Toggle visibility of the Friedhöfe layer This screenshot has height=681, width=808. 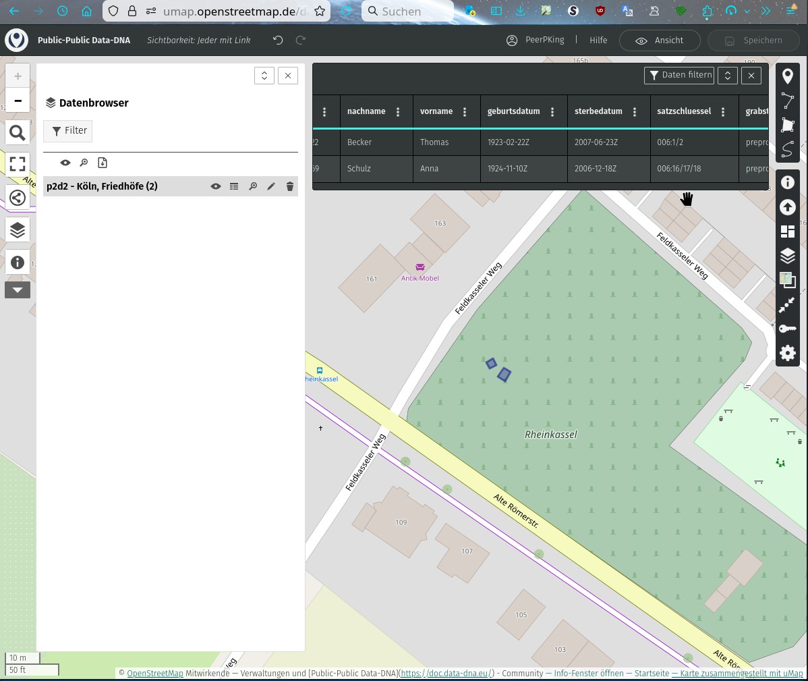click(216, 186)
